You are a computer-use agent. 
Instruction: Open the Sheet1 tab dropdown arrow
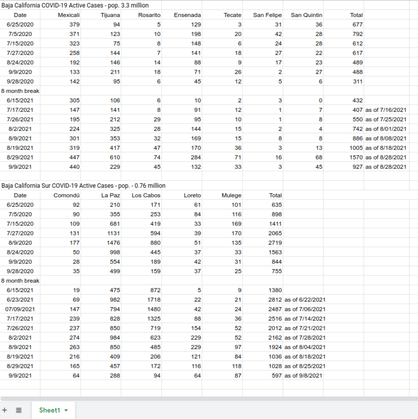pos(66,411)
